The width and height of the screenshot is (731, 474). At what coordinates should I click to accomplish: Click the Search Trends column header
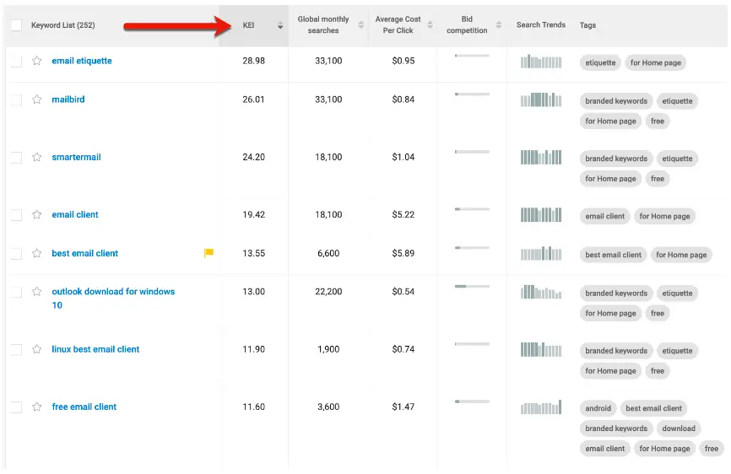[x=541, y=24]
